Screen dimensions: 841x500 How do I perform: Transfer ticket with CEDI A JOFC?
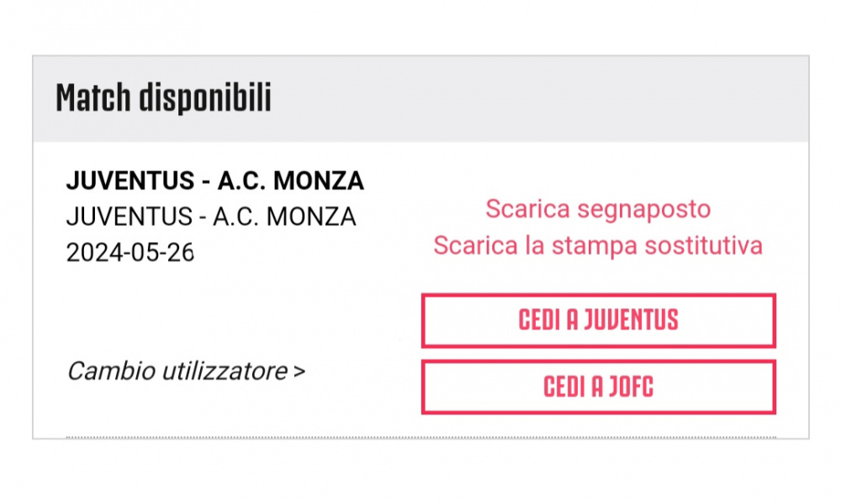(x=599, y=387)
